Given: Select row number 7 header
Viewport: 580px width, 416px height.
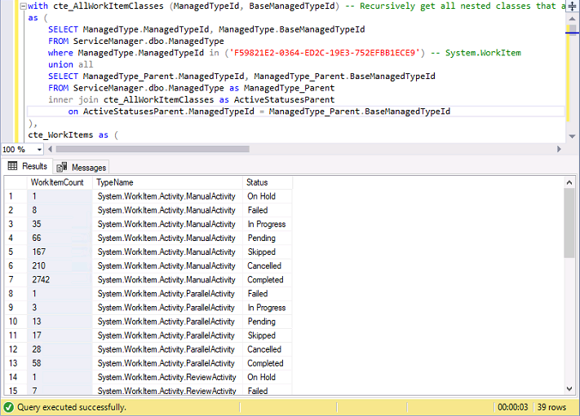Looking at the screenshot, I should pyautogui.click(x=13, y=279).
